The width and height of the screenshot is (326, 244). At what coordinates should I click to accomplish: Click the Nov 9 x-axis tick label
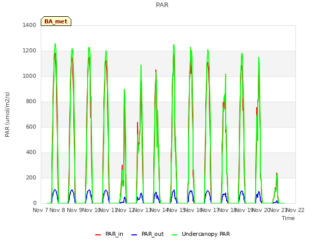point(74,210)
